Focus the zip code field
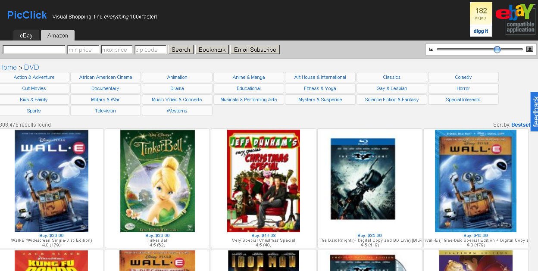Viewport: 538px width, 271px height. 150,50
